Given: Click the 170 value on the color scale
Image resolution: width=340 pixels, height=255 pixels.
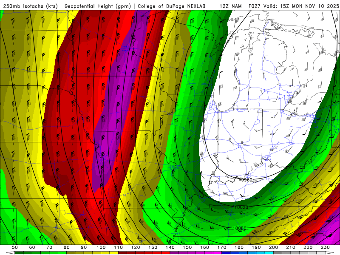Looking at the screenshot, I should coord(222,247).
